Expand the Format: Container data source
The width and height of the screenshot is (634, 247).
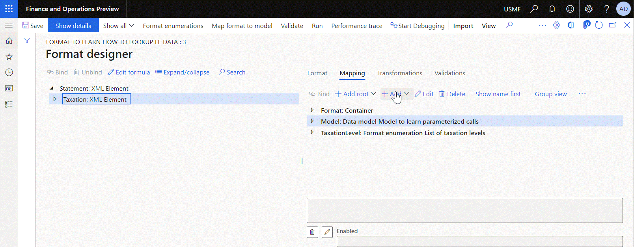(312, 110)
